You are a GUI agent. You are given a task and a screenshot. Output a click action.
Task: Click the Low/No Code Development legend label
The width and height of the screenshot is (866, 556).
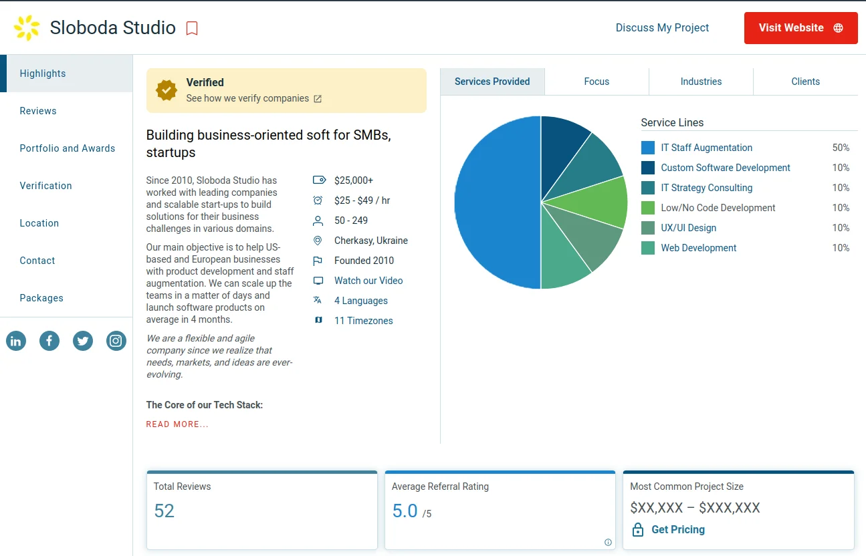pos(718,208)
